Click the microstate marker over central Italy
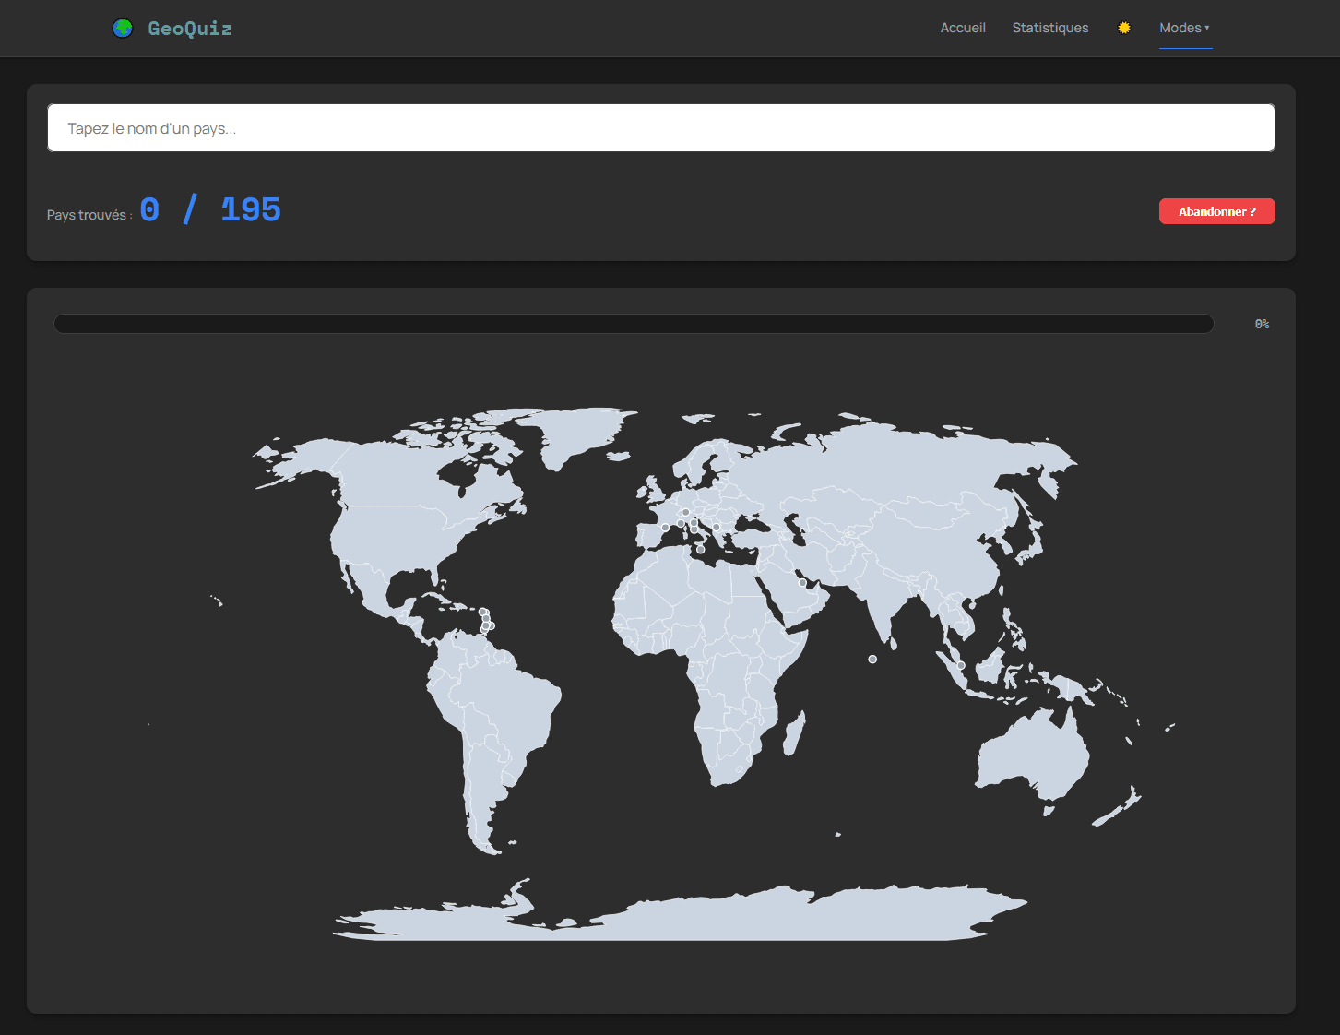The image size is (1340, 1035). coord(694,529)
